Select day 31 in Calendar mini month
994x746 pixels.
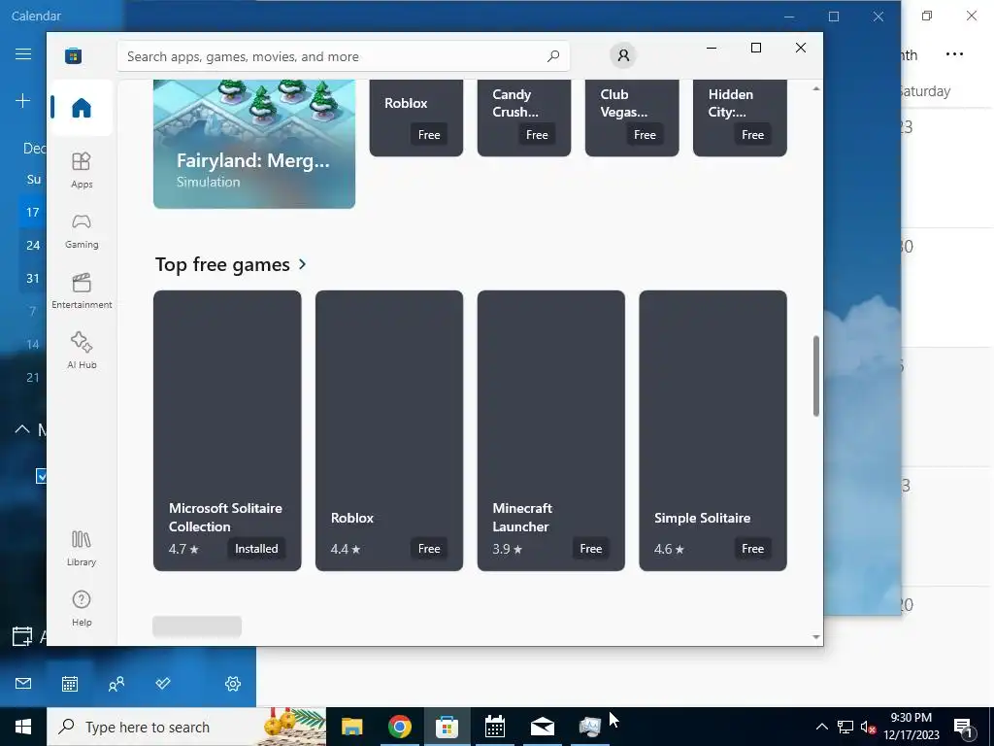(33, 278)
